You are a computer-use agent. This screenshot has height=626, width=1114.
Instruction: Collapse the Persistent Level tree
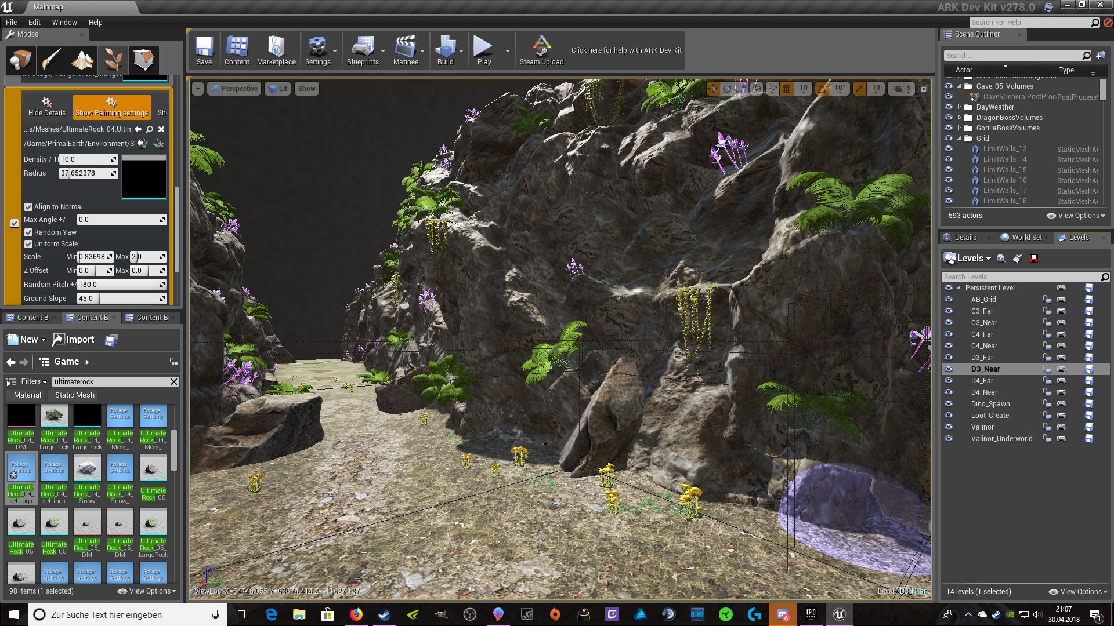(x=959, y=288)
